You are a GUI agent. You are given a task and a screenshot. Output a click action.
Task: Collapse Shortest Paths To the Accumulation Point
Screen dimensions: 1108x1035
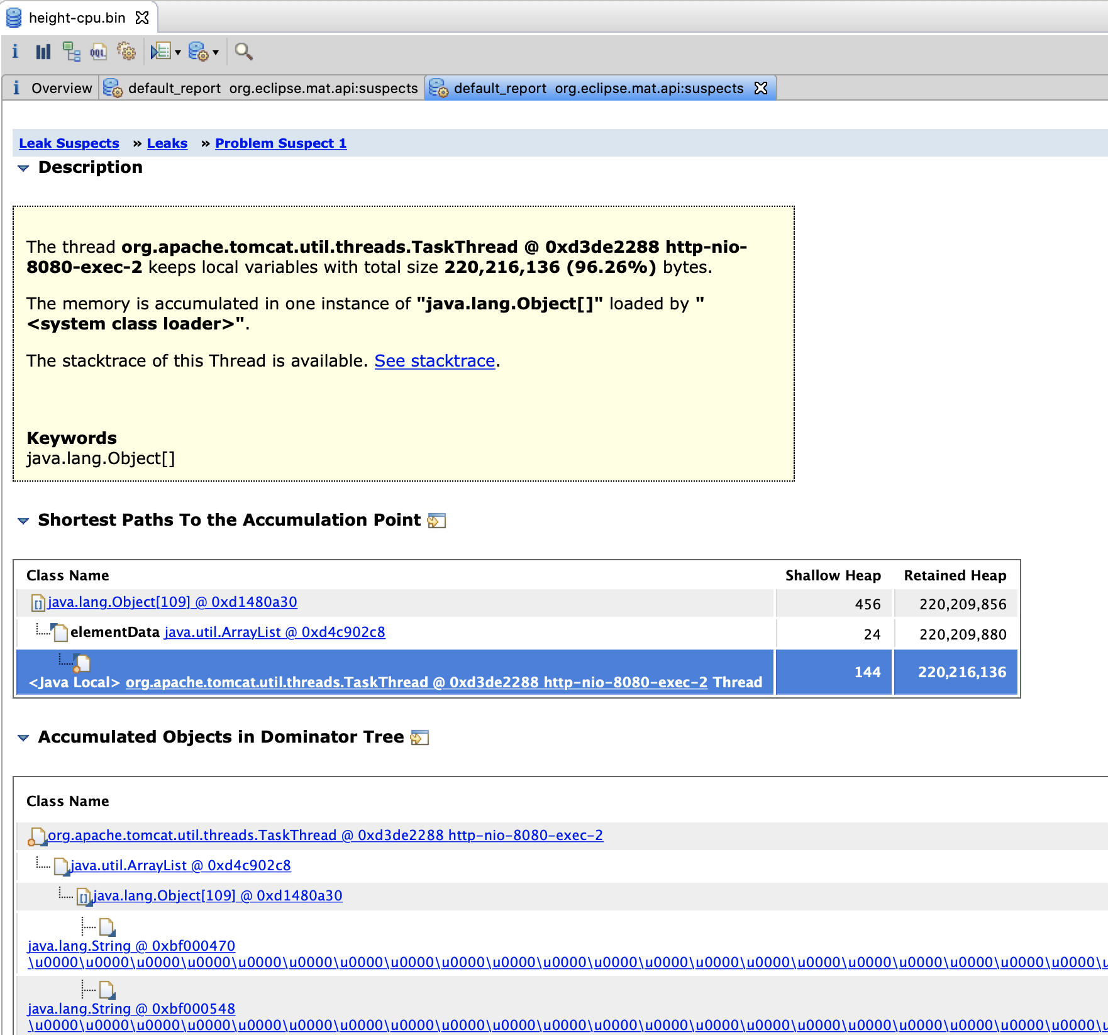pos(23,521)
